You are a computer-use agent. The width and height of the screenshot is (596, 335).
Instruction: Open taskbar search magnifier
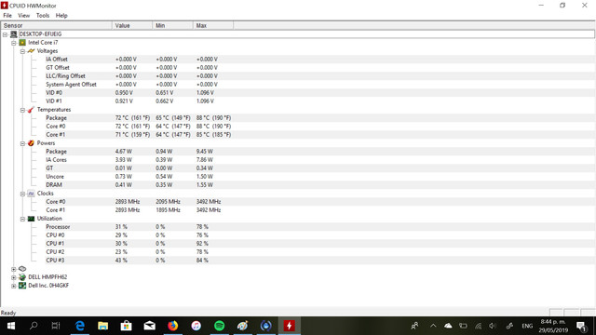pyautogui.click(x=34, y=326)
